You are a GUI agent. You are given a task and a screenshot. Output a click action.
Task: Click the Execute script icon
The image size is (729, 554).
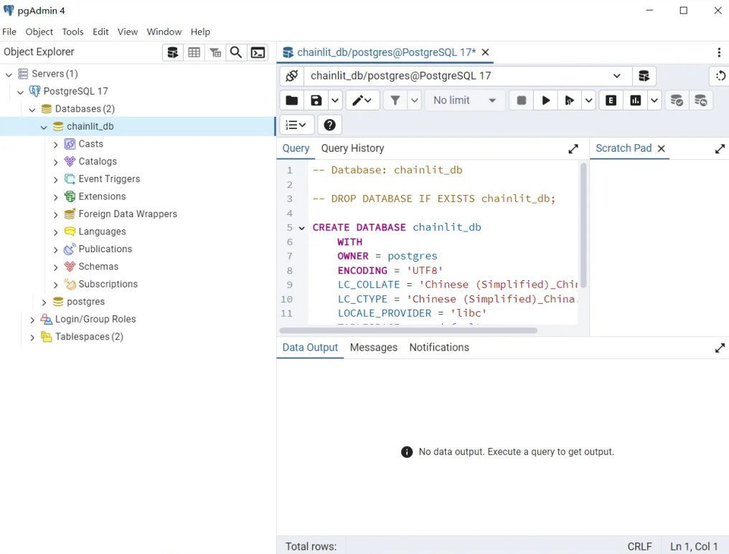pyautogui.click(x=569, y=100)
